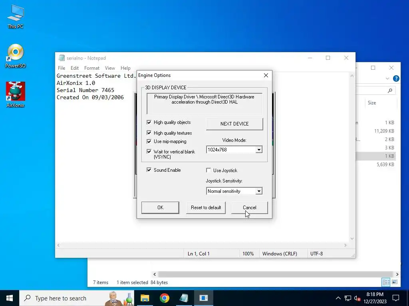Show hidden system tray icons
409x306 pixels.
coord(338,298)
